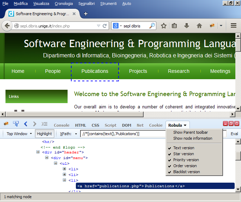
Task: Expand the second li node
Action: click(65, 175)
